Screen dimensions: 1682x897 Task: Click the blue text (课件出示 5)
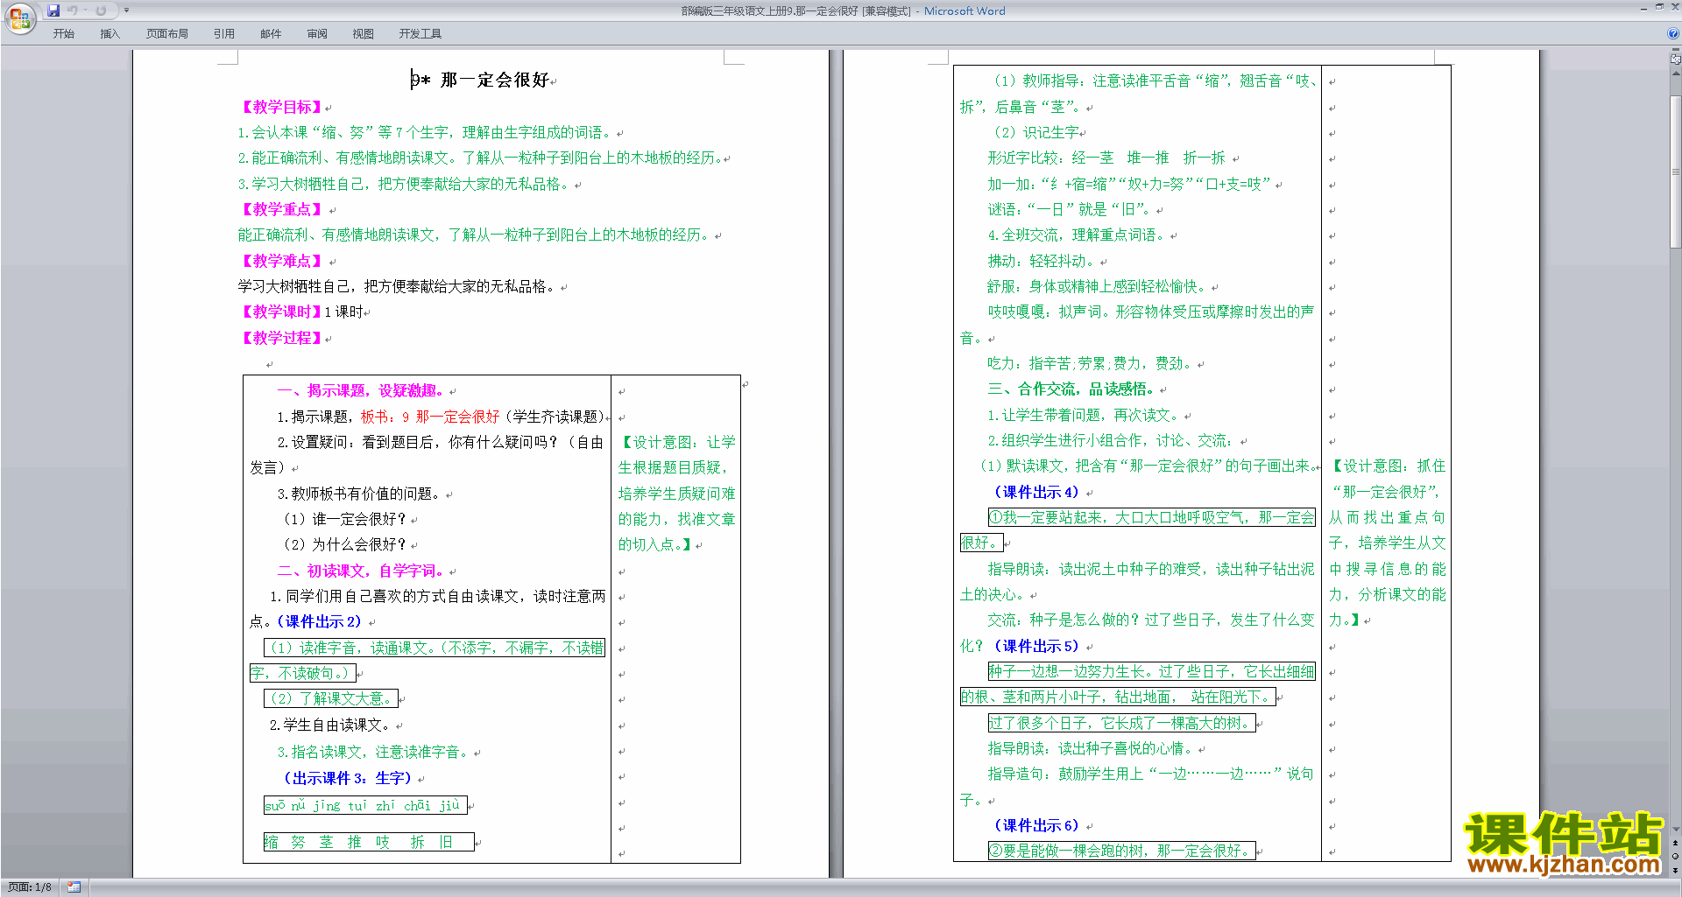point(1036,646)
